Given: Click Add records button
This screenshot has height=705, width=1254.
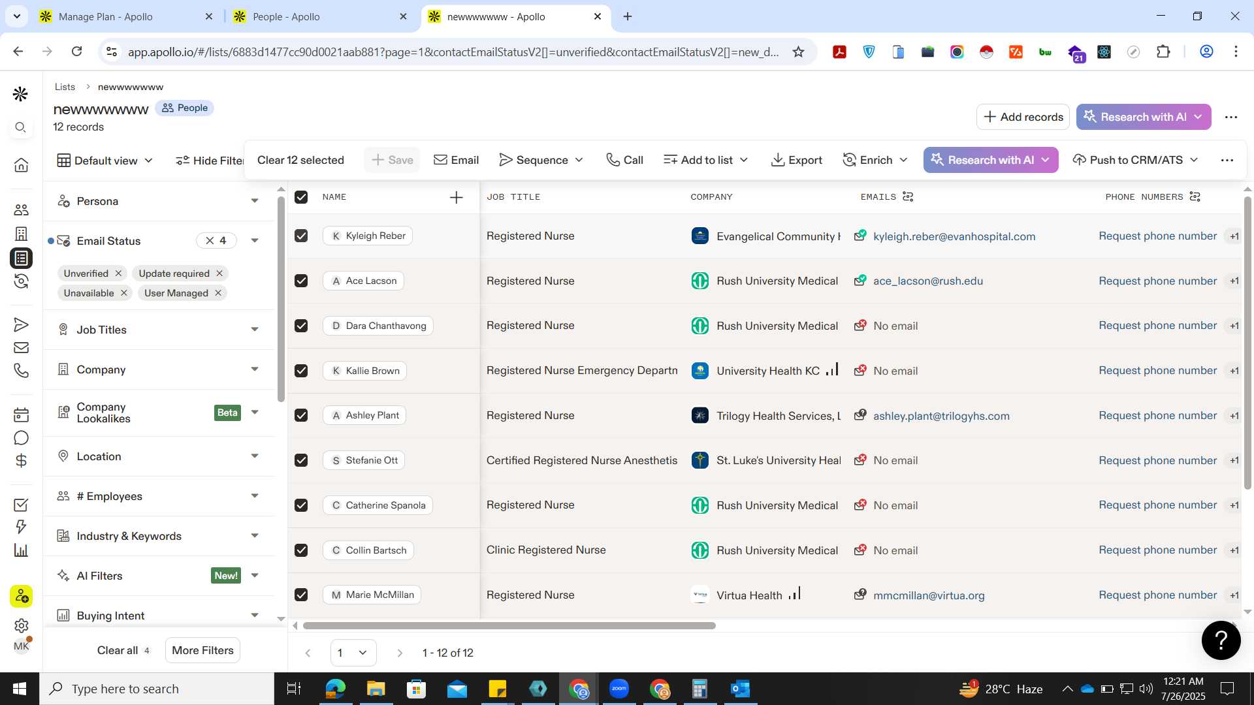Looking at the screenshot, I should pyautogui.click(x=1023, y=117).
